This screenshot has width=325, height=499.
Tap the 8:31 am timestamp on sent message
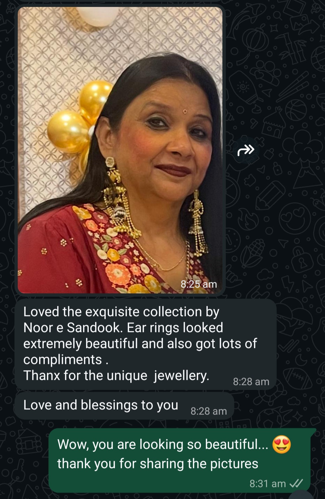pos(268,483)
